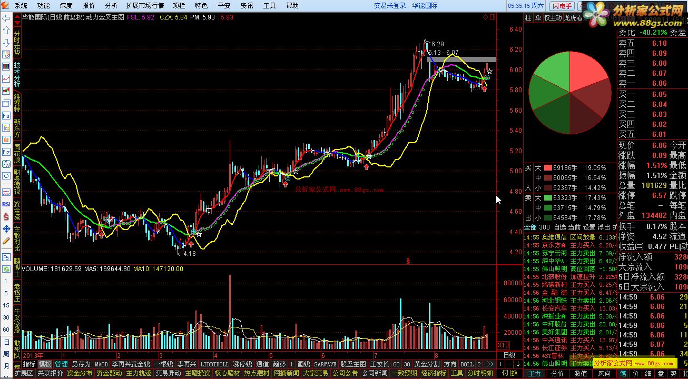Open the 分时明细 bottom tab

pyautogui.click(x=480, y=373)
